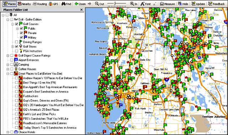Select the Fuddruckers list entry
The width and height of the screenshot is (228, 135).
(31, 96)
